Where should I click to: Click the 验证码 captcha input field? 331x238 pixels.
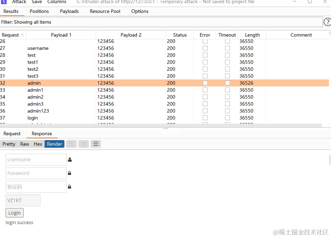(36, 187)
